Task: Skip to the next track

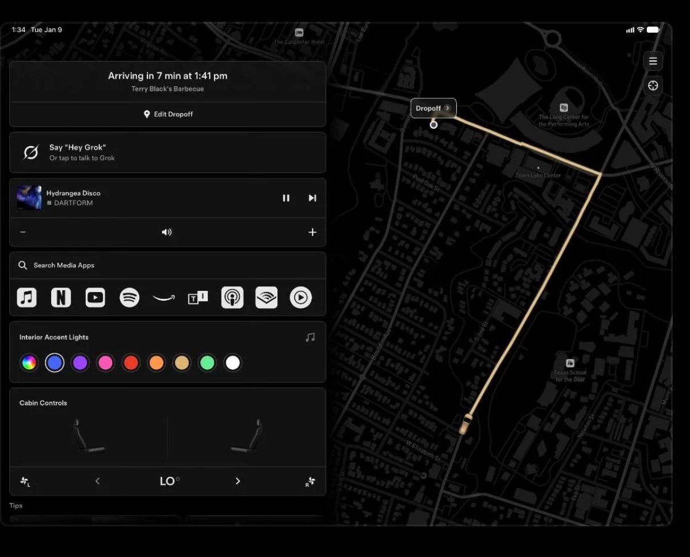Action: coord(312,198)
